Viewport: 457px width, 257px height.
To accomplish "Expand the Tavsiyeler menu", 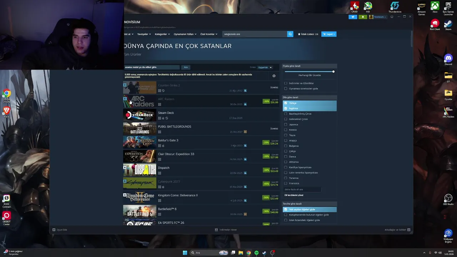I will (x=144, y=34).
